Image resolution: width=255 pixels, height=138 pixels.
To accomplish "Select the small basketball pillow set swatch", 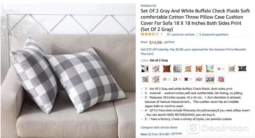I will pyautogui.click(x=188, y=79).
